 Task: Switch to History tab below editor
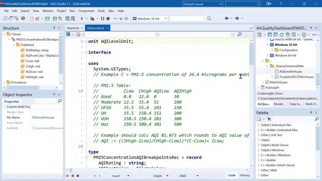pos(245,175)
